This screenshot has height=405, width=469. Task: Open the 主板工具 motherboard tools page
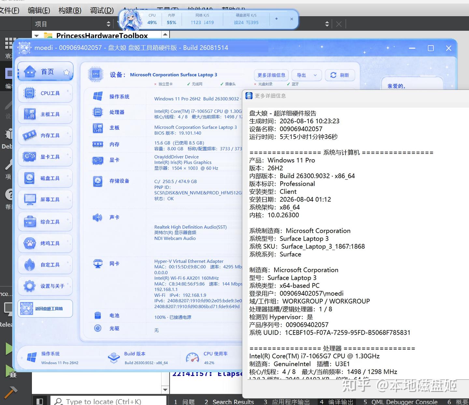coord(45,114)
